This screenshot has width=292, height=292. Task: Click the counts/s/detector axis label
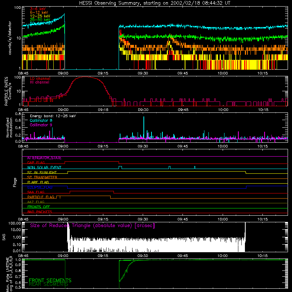click(10, 38)
